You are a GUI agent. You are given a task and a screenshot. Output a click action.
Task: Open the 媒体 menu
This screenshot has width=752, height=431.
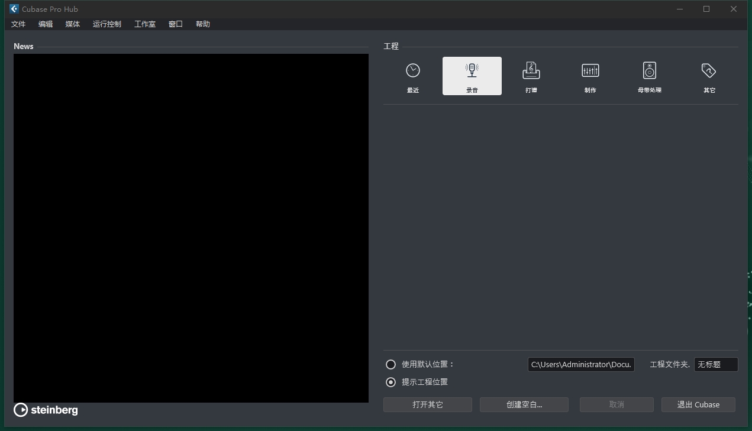[x=73, y=24]
